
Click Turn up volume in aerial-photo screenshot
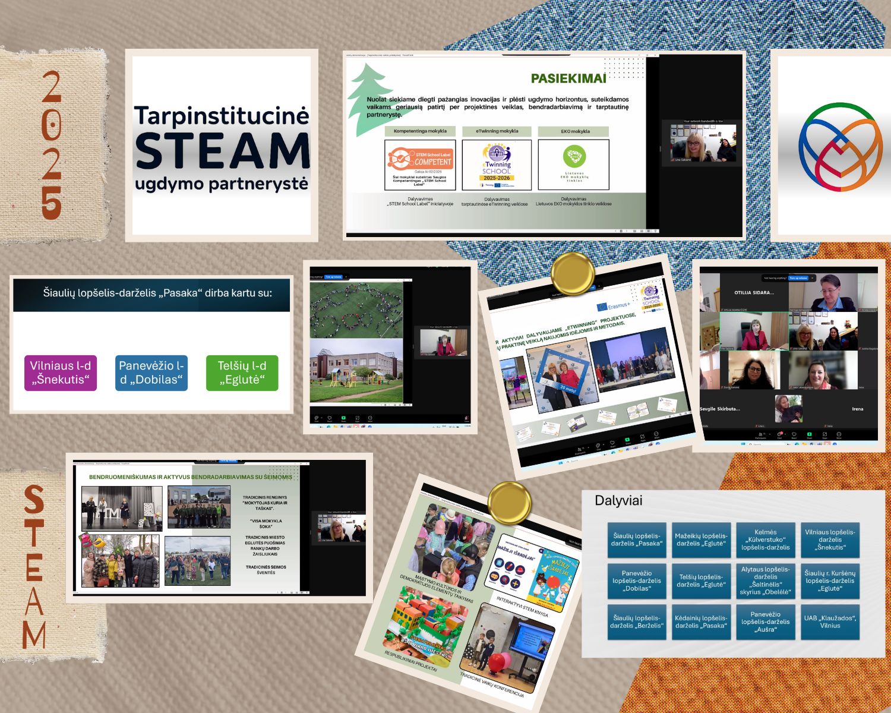click(333, 277)
